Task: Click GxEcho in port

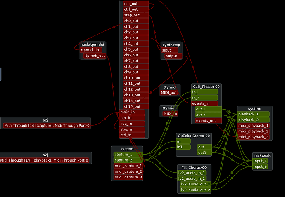Action: (x=183, y=141)
